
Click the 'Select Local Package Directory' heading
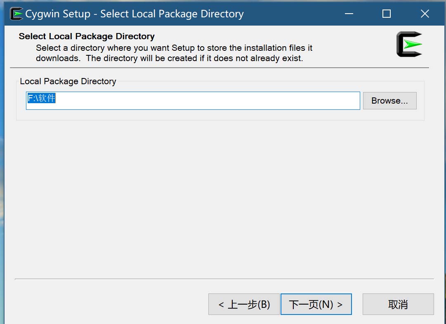point(87,36)
